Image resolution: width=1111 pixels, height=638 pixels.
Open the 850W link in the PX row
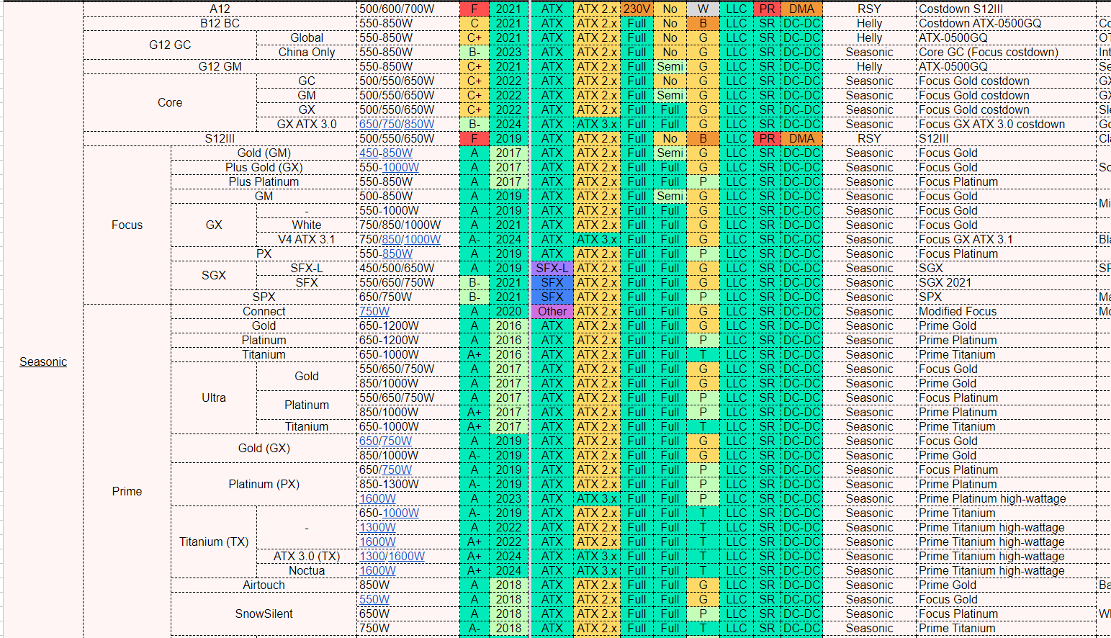click(397, 253)
